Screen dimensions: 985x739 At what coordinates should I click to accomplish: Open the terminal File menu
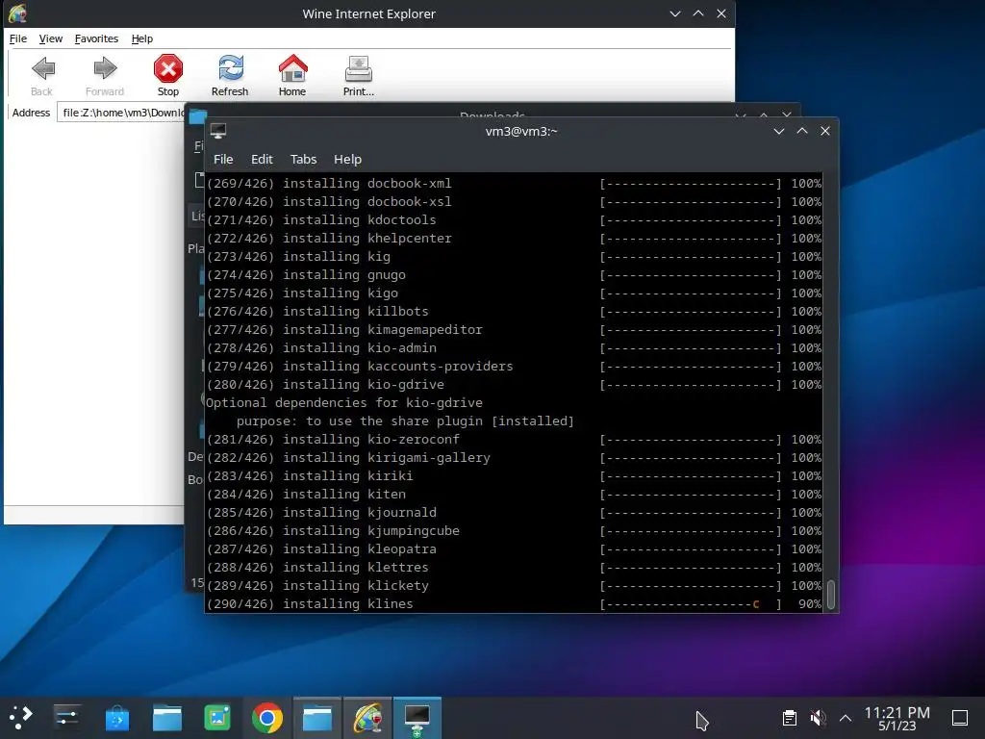tap(223, 159)
